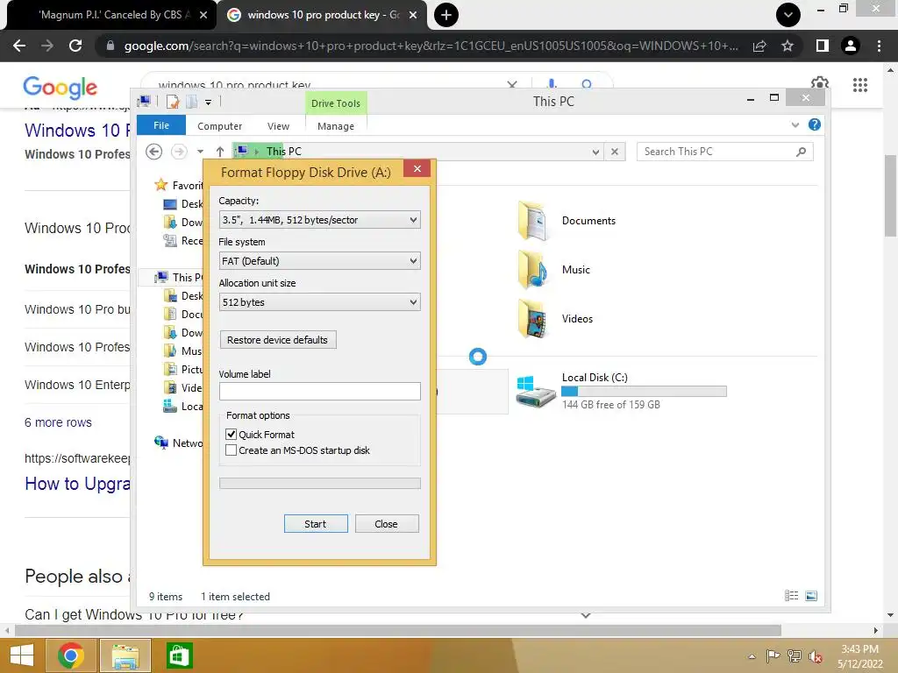Click Explorer back arrow button

153,151
